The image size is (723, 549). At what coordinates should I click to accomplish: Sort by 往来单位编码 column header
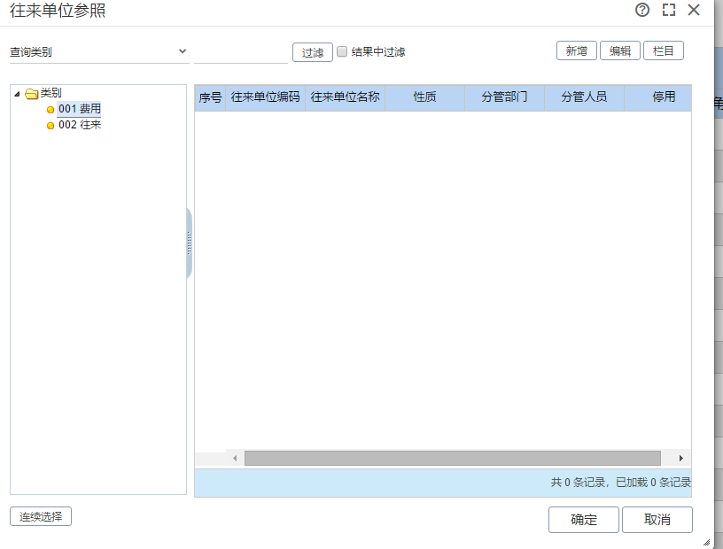click(265, 97)
